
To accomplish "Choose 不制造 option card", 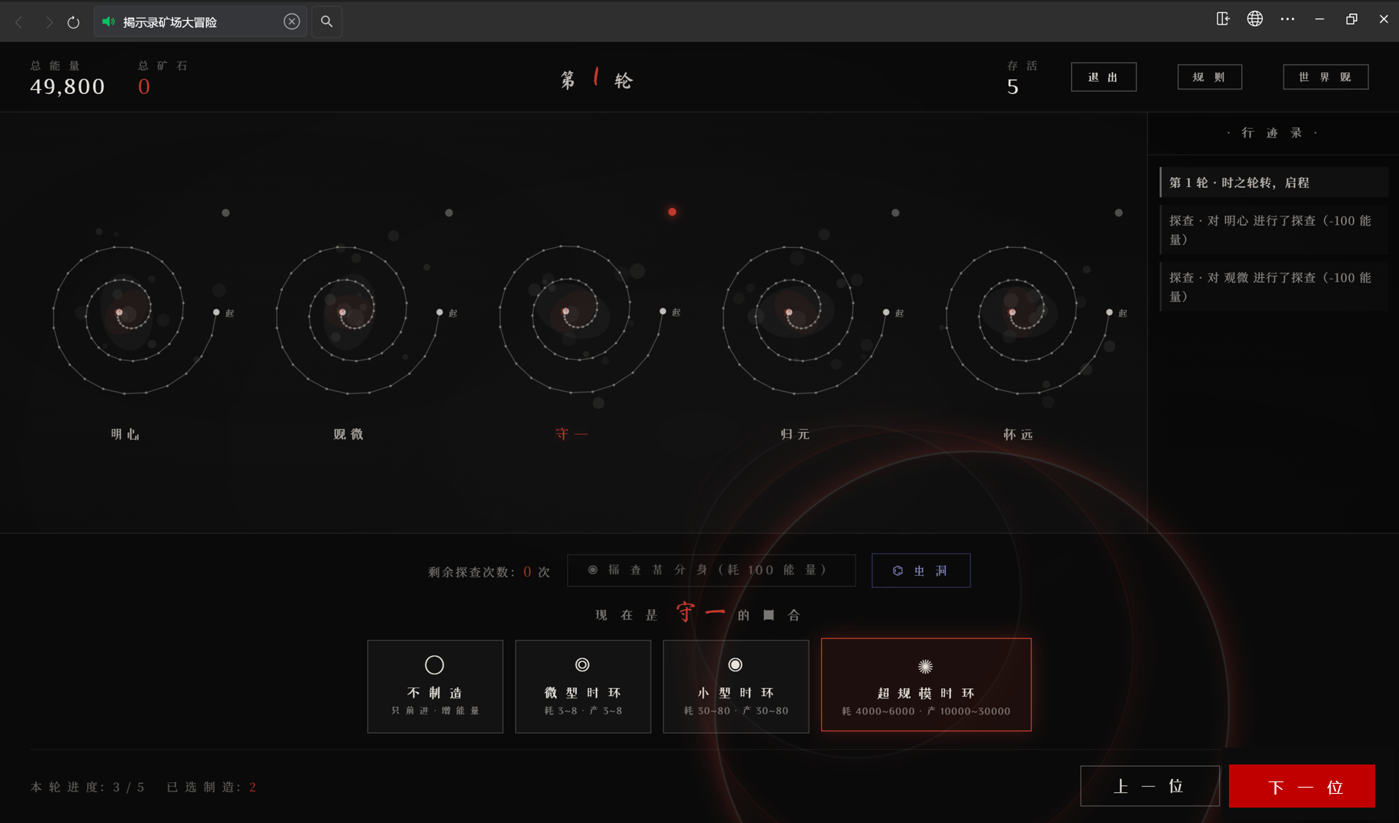I will [x=435, y=686].
